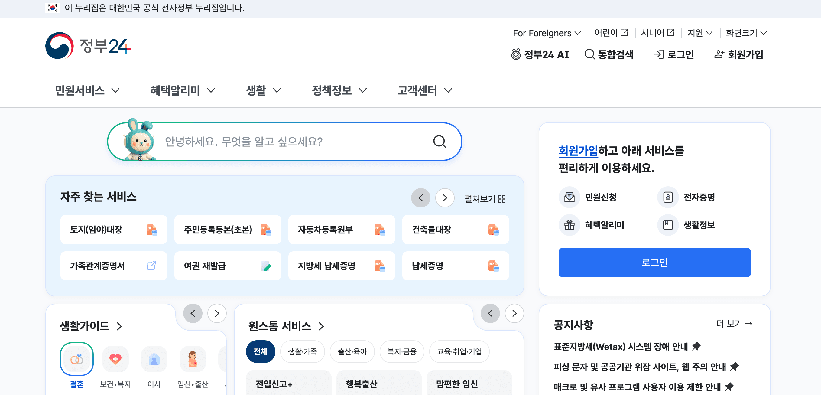The height and width of the screenshot is (395, 821).
Task: Click the PDF icon on 자동차등록원부 card
Action: pyautogui.click(x=380, y=230)
